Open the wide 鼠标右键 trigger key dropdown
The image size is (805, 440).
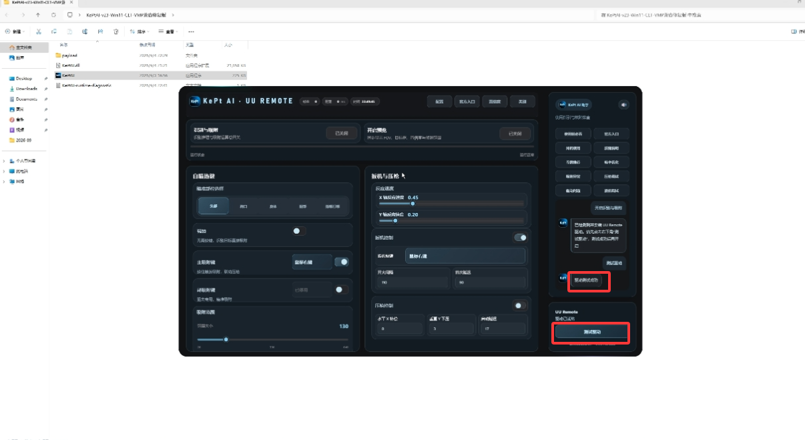pos(465,256)
